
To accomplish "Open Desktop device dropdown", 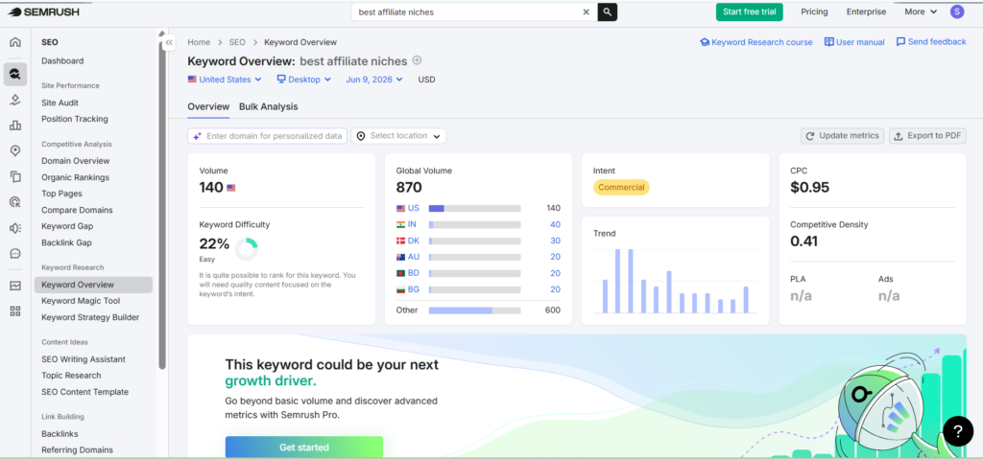I will pos(306,80).
